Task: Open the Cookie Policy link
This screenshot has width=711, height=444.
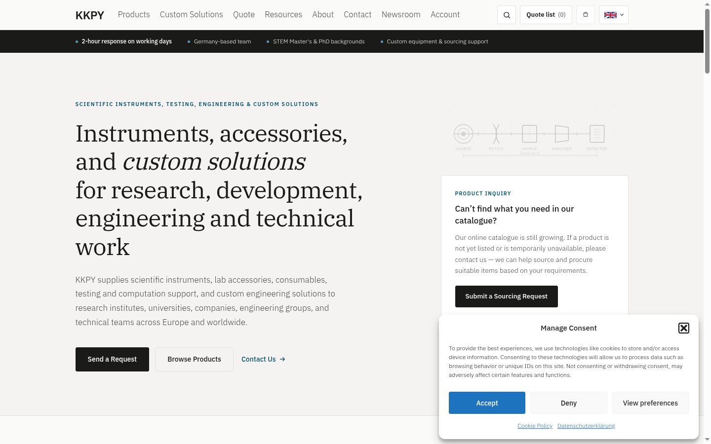Action: [535, 426]
